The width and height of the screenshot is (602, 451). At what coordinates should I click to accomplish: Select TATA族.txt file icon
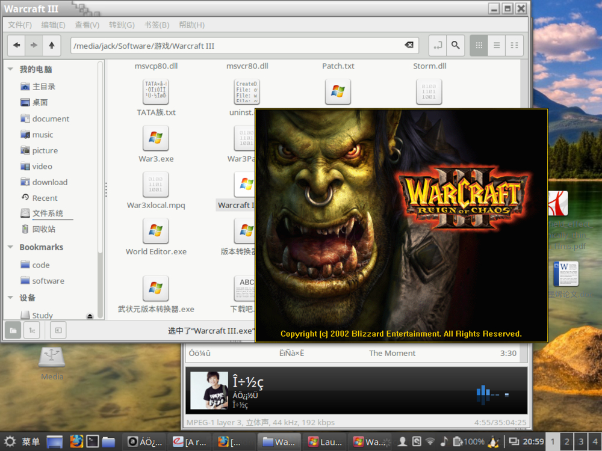coord(155,91)
